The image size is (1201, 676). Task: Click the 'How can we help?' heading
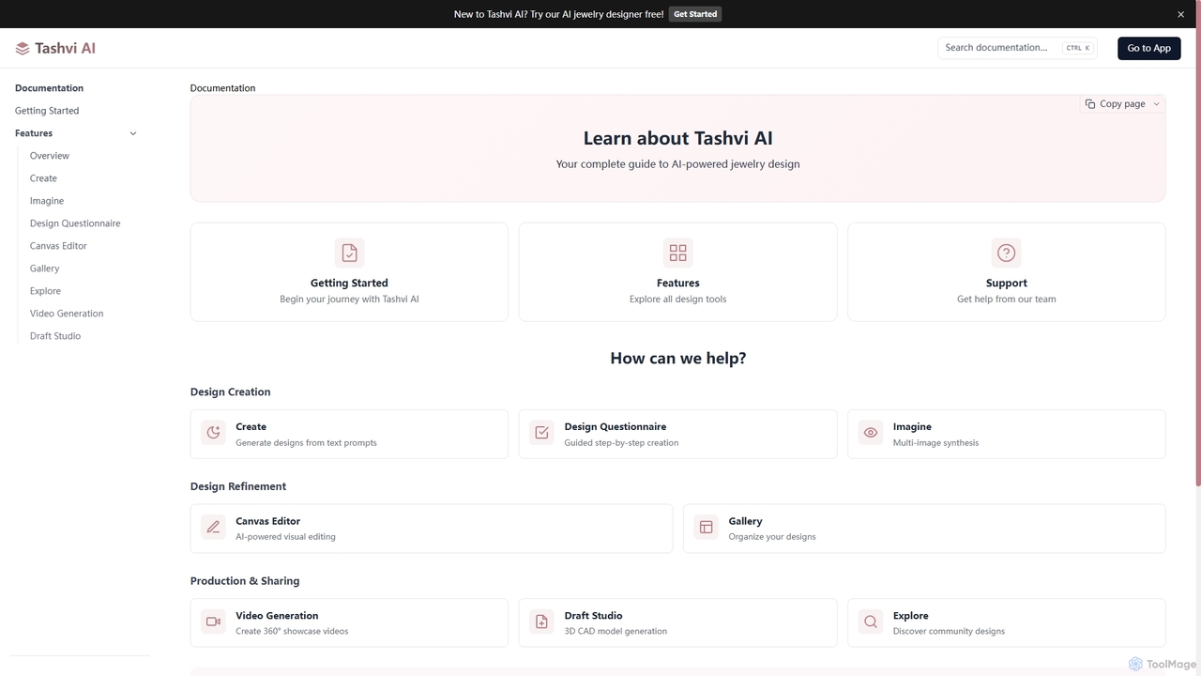click(x=677, y=358)
